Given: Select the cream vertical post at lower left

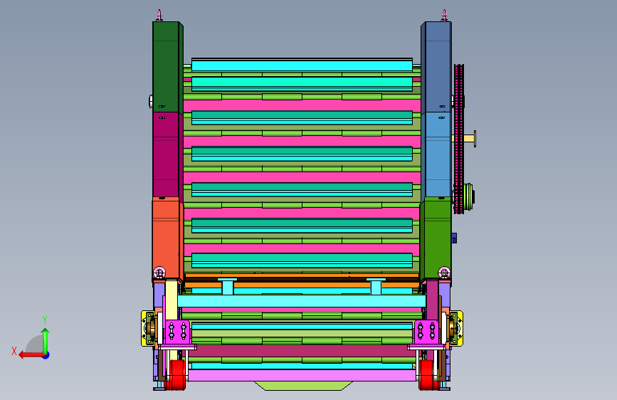Looking at the screenshot, I should (x=172, y=300).
